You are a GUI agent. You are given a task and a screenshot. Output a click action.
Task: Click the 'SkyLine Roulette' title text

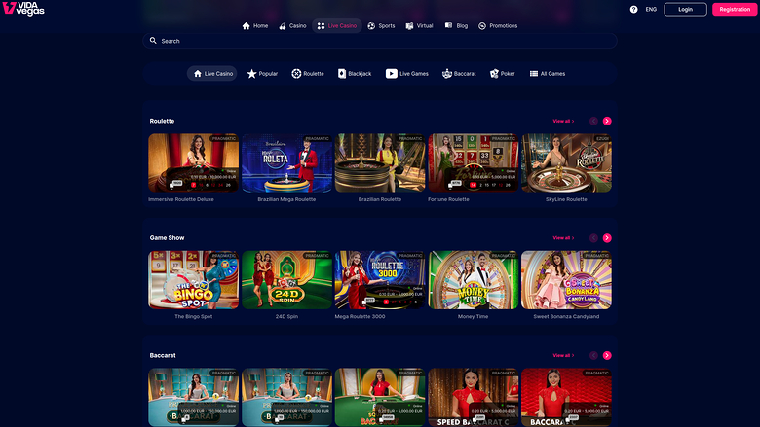[566, 199]
